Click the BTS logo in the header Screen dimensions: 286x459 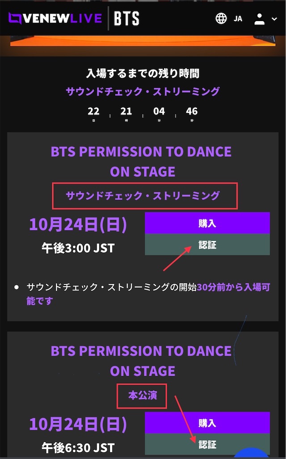127,18
